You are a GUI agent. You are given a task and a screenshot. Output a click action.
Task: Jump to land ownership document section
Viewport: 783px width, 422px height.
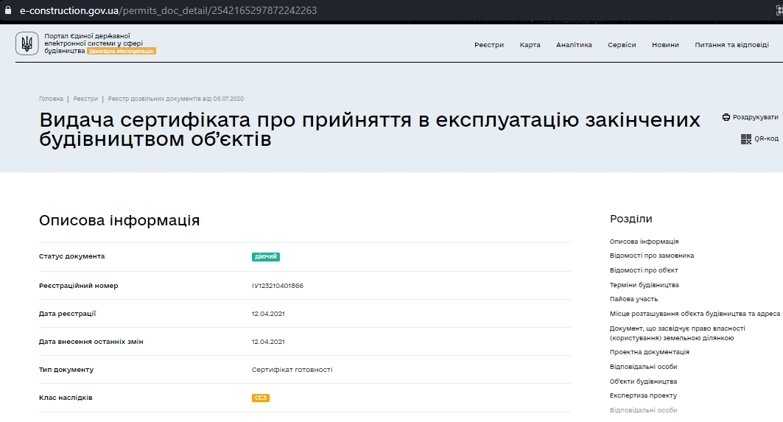677,333
